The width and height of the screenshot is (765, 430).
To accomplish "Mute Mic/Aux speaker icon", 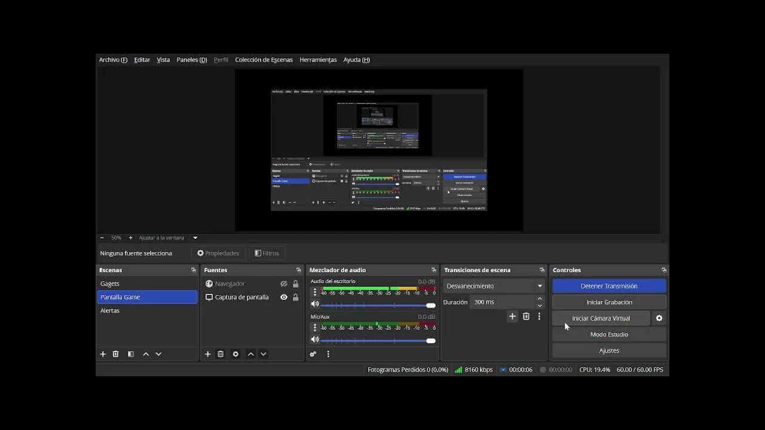I will [315, 340].
